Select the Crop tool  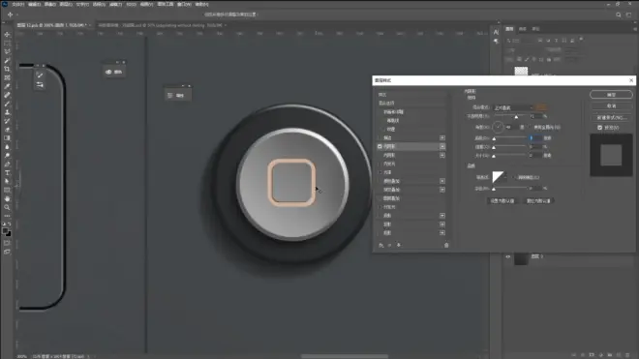[x=7, y=69]
